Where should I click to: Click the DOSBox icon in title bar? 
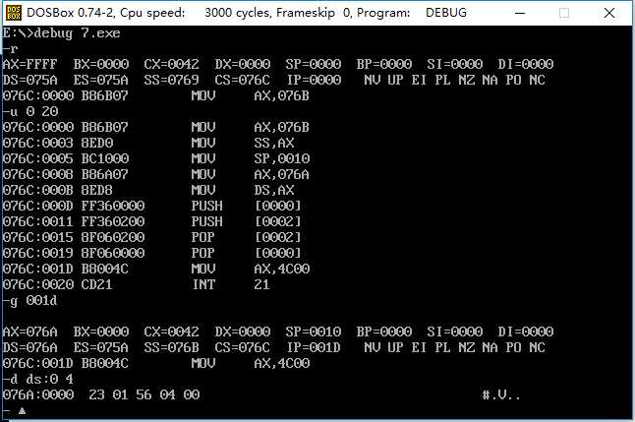[14, 13]
